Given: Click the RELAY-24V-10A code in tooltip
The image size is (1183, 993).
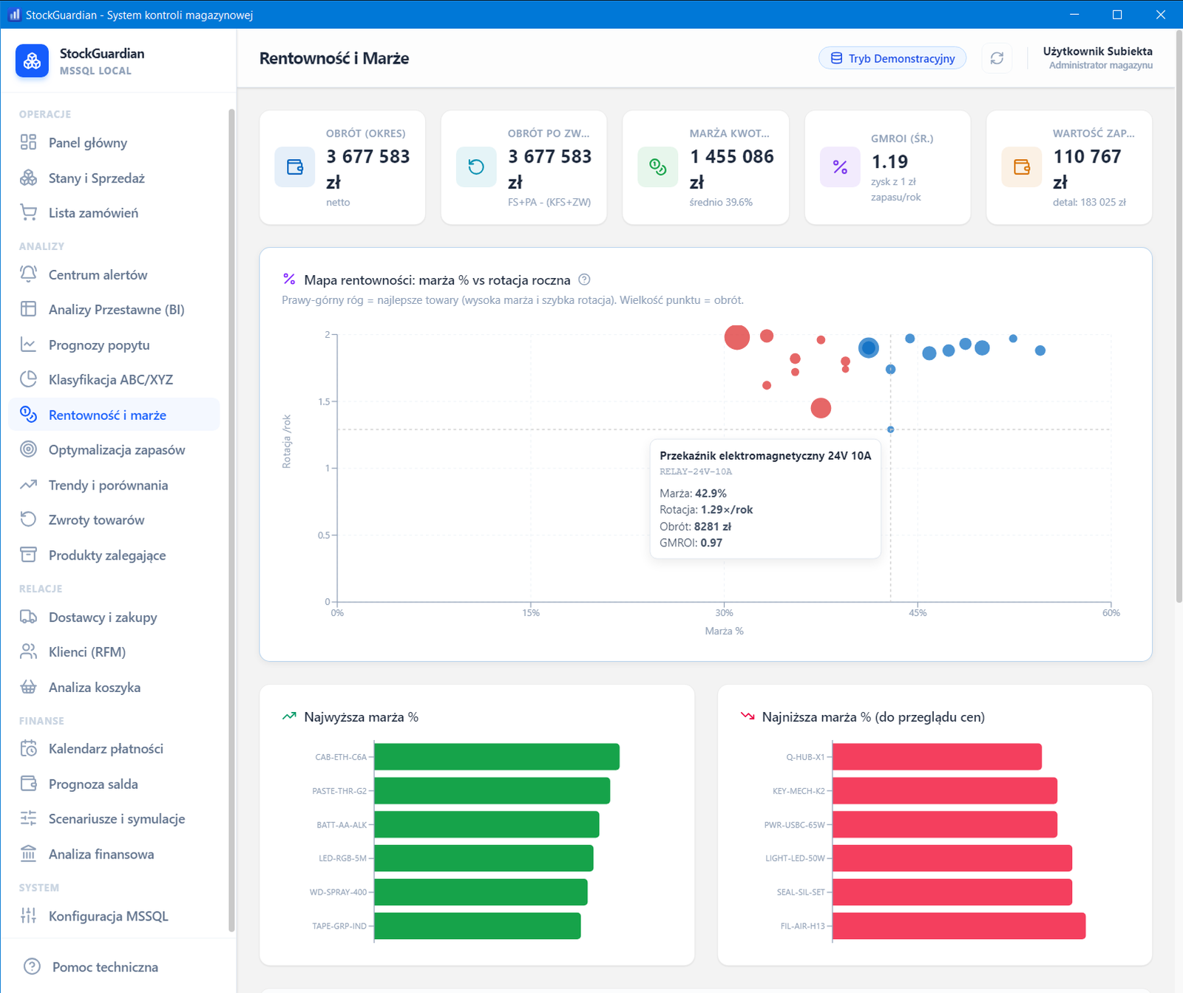Looking at the screenshot, I should [696, 472].
